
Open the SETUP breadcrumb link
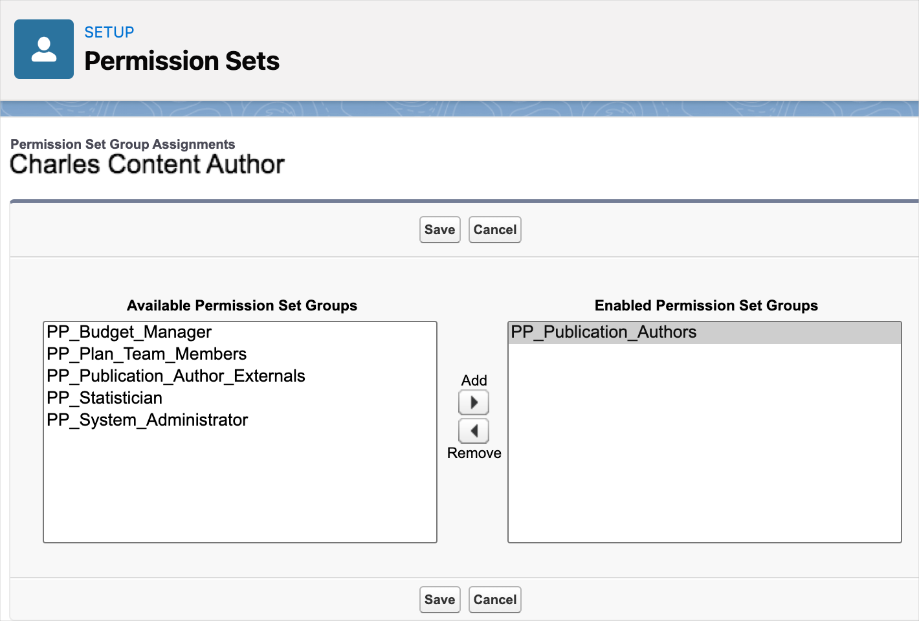[109, 32]
